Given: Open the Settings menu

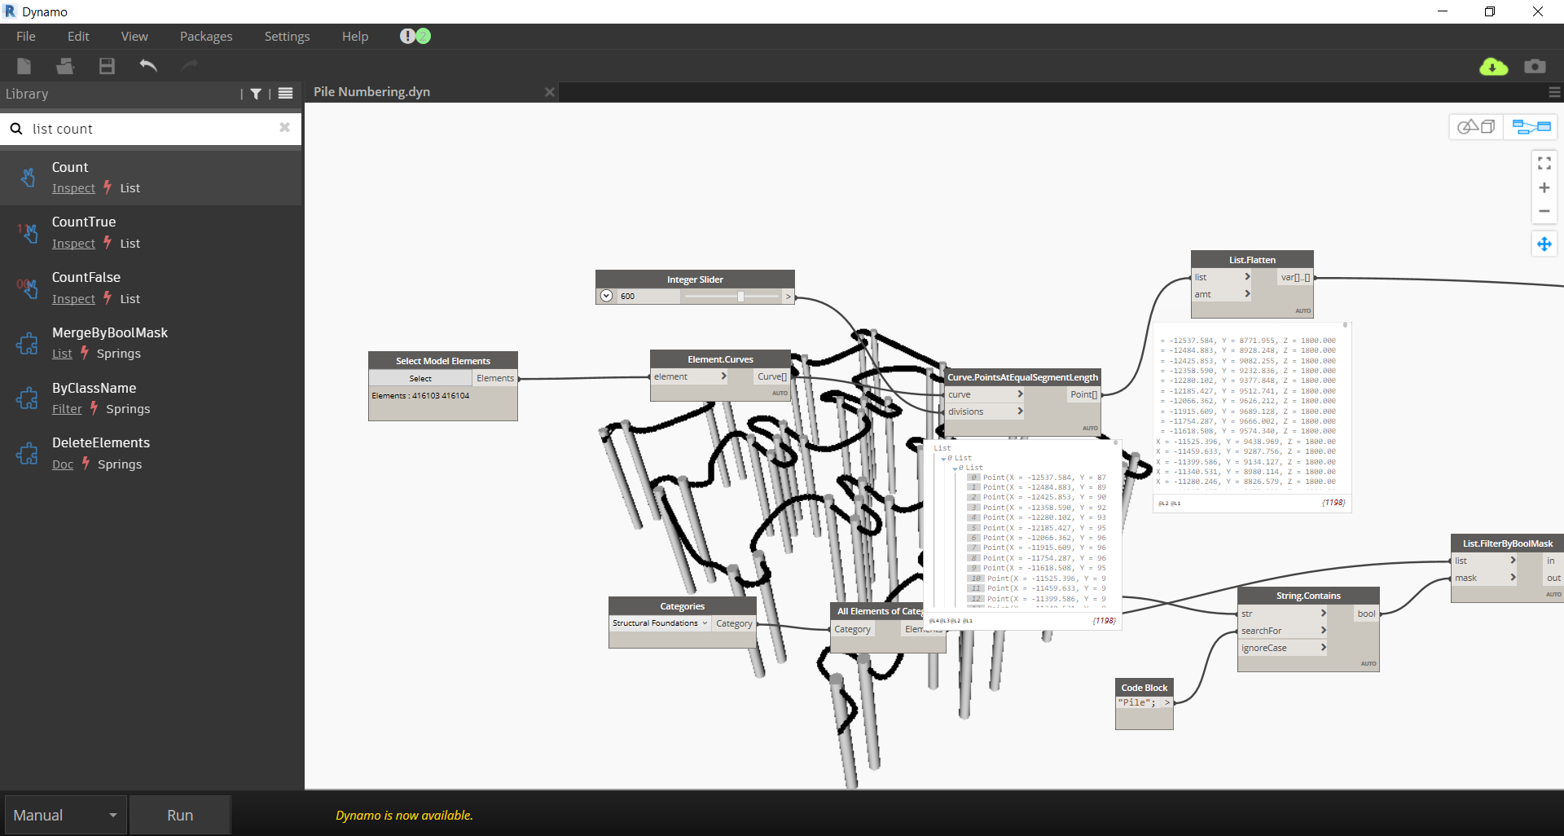Looking at the screenshot, I should coord(287,37).
